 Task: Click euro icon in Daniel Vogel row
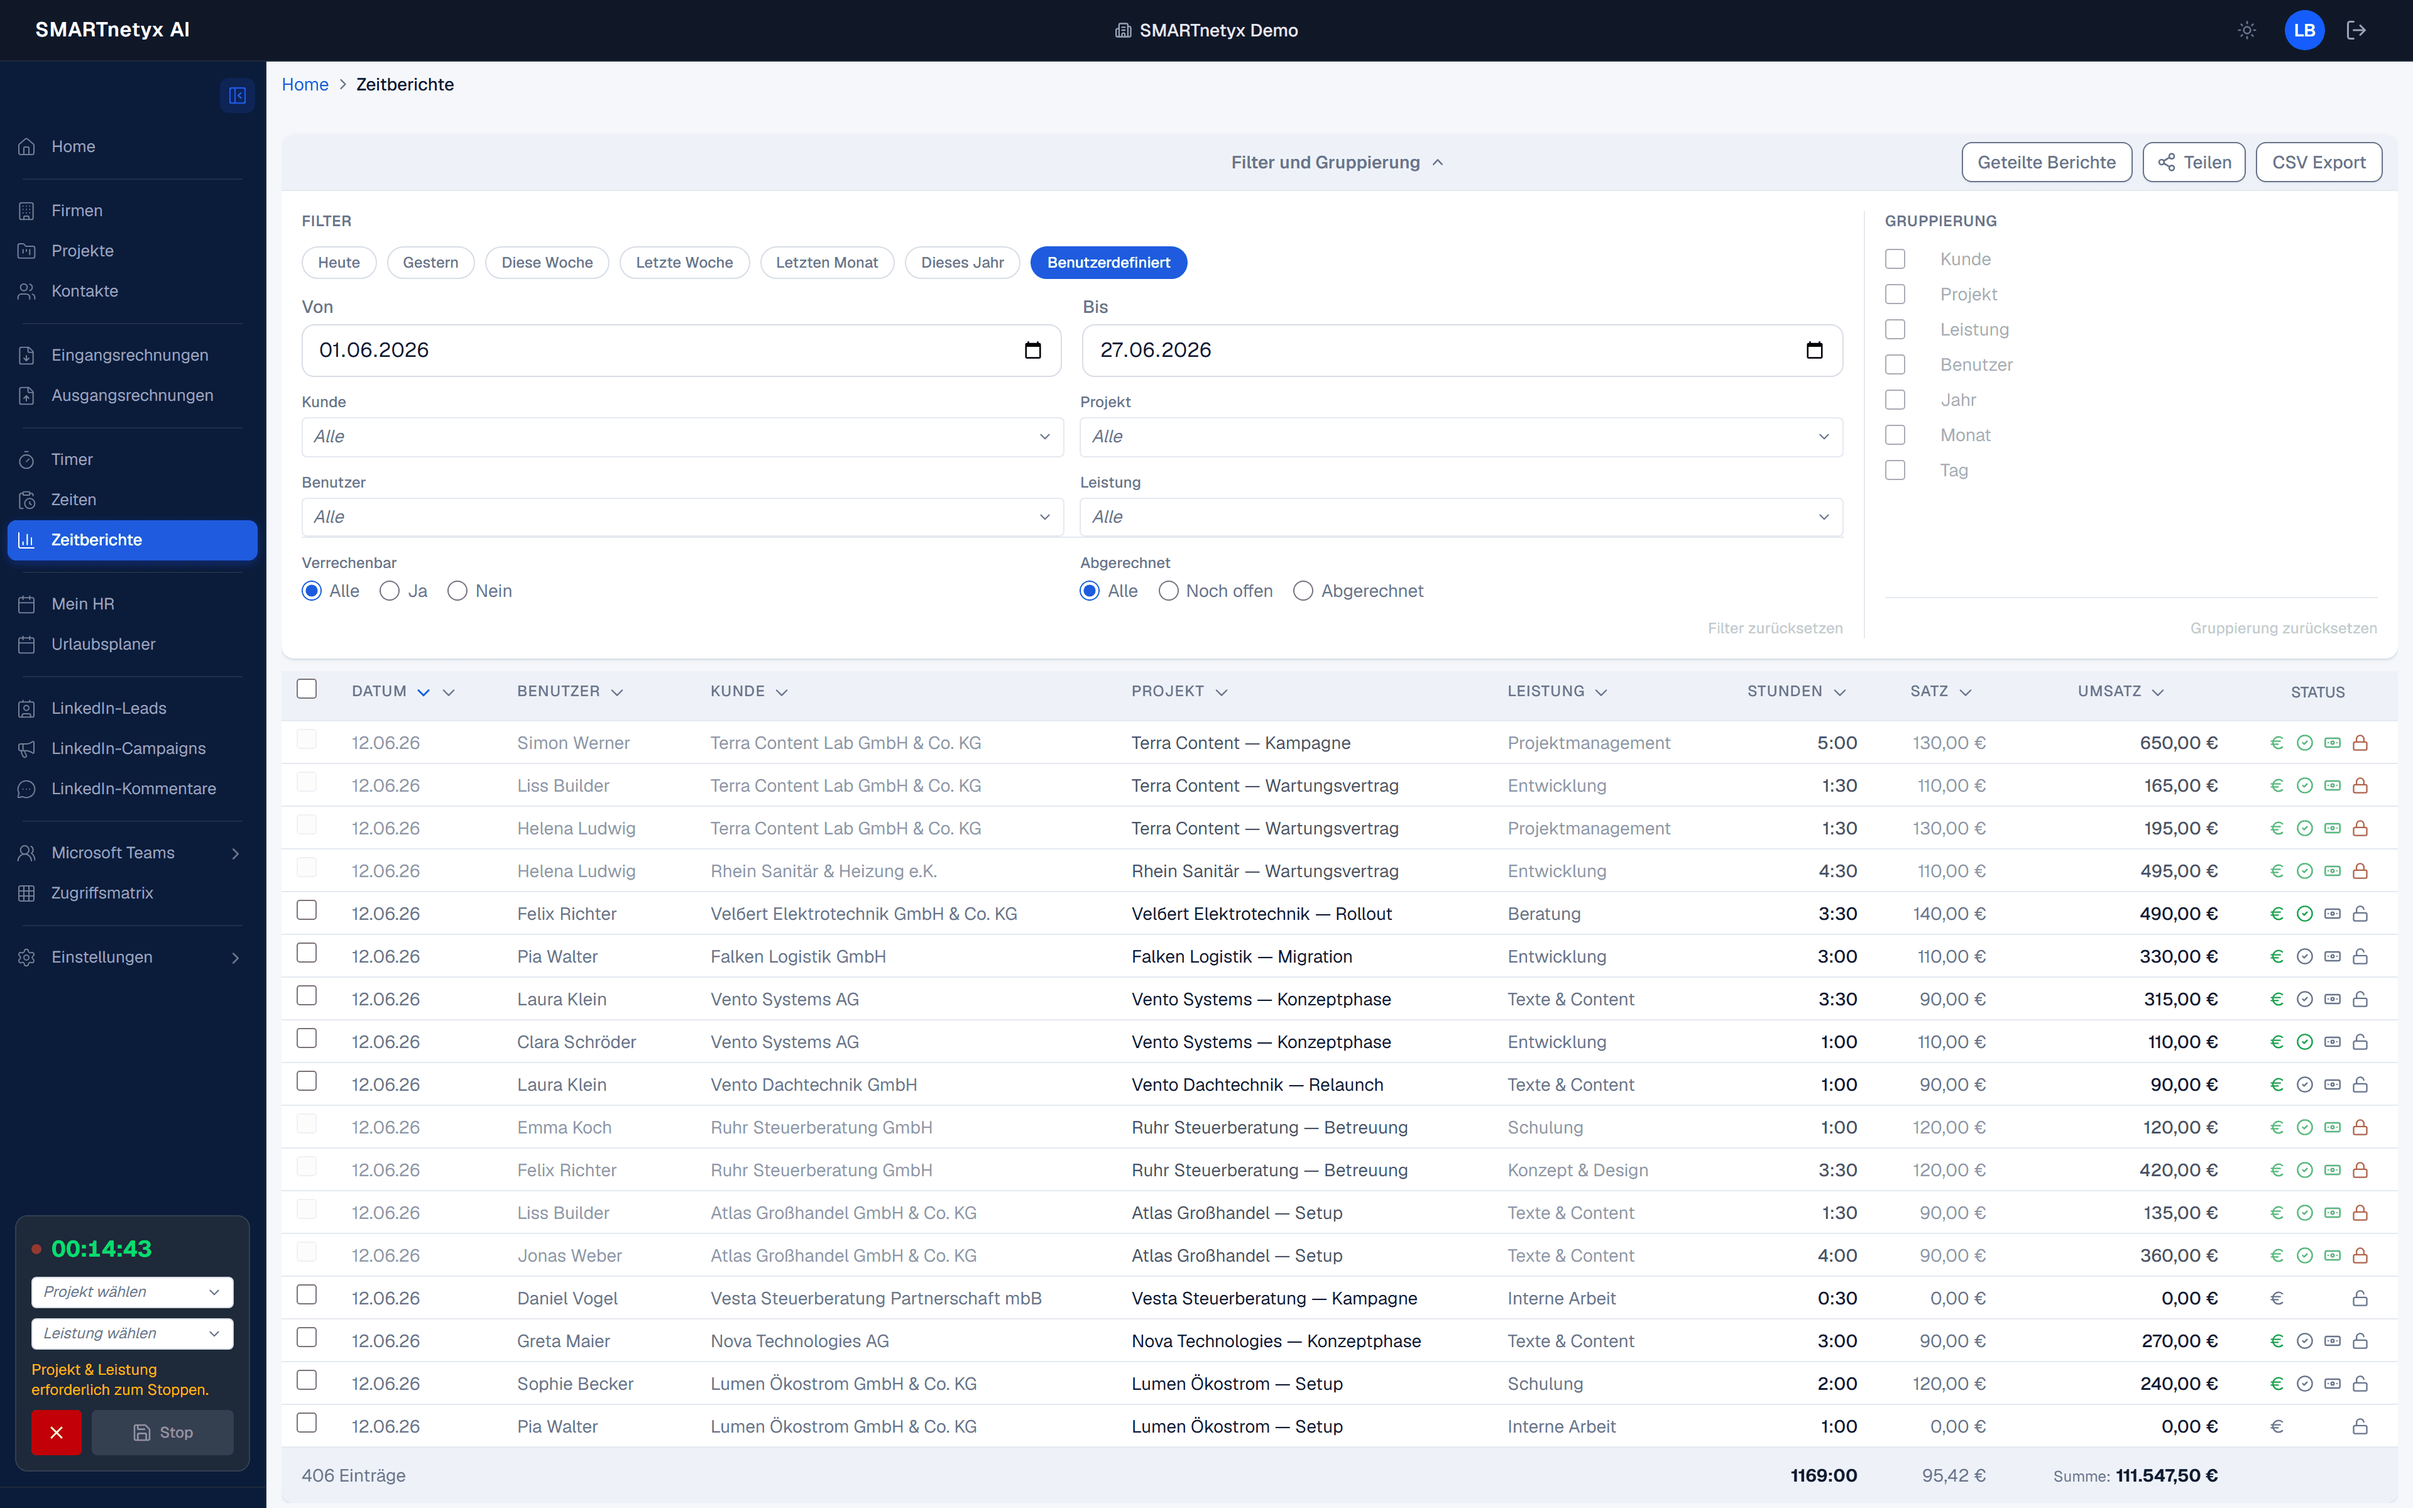pos(2277,1299)
